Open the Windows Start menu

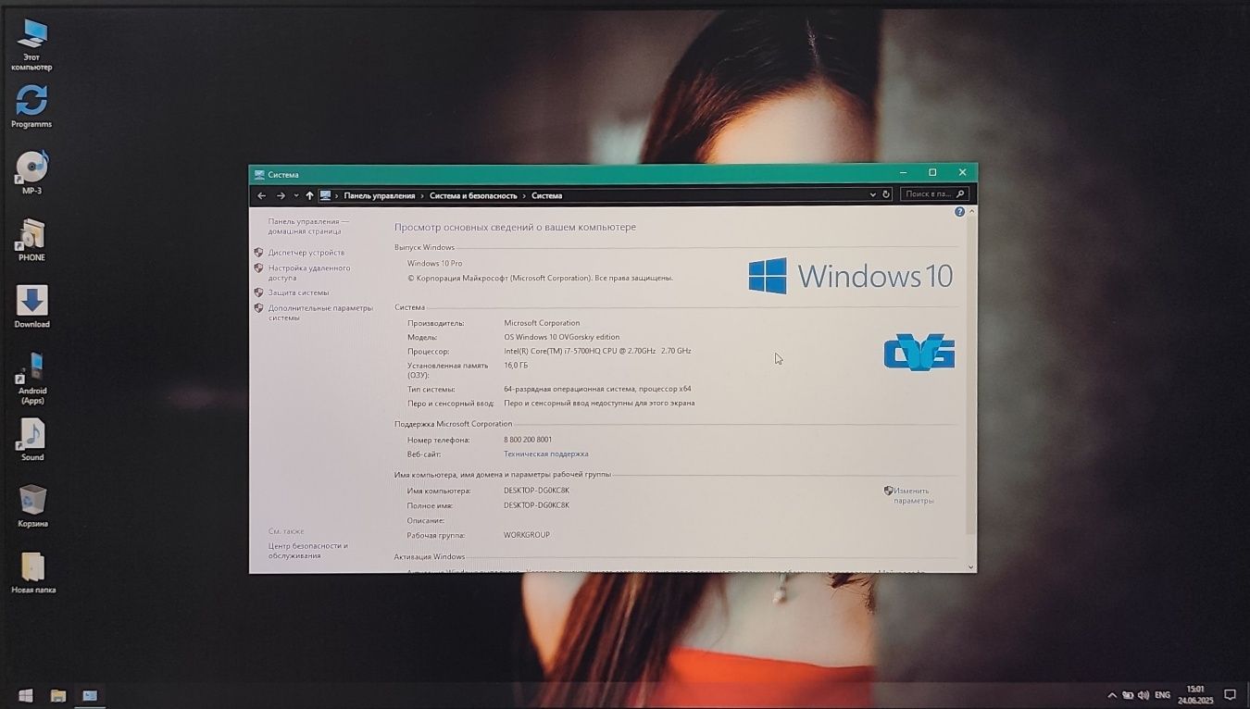26,695
